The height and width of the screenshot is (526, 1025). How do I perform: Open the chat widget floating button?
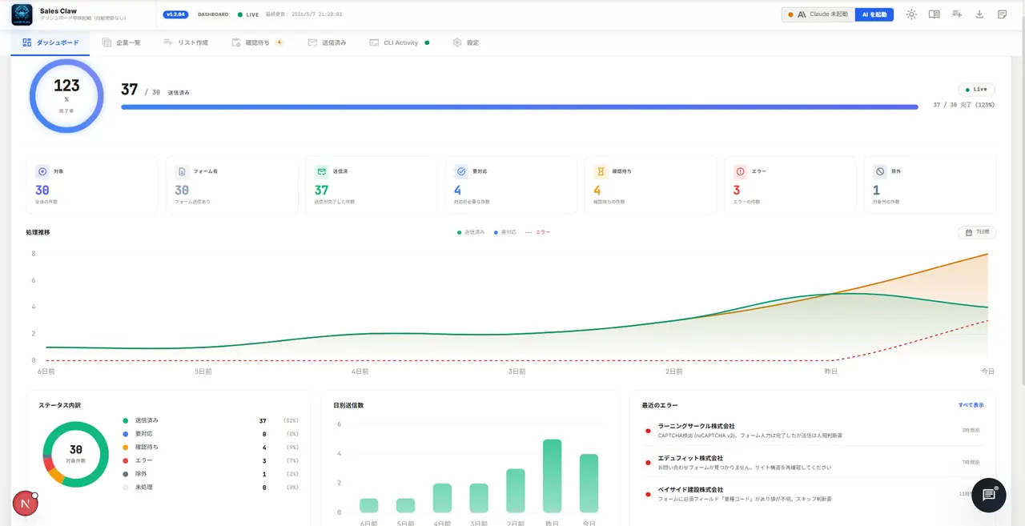989,495
